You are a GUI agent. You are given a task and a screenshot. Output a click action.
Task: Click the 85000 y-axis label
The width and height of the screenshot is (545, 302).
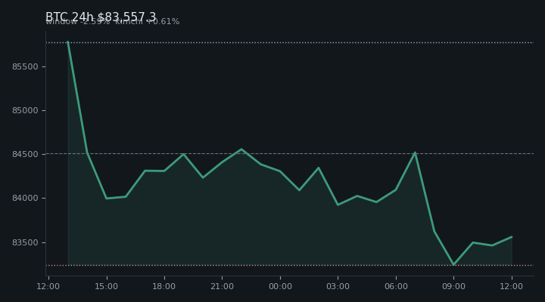(x=25, y=110)
